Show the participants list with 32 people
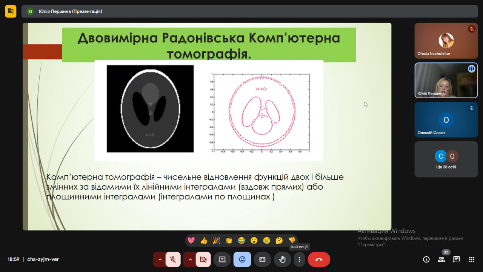Screen dimensions: 483x272 coord(441,260)
